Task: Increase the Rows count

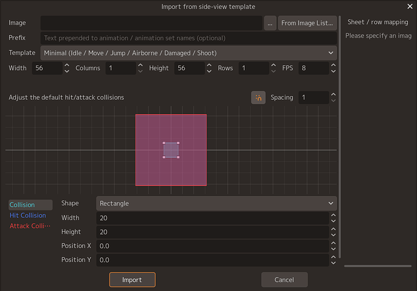Action: click(273, 65)
